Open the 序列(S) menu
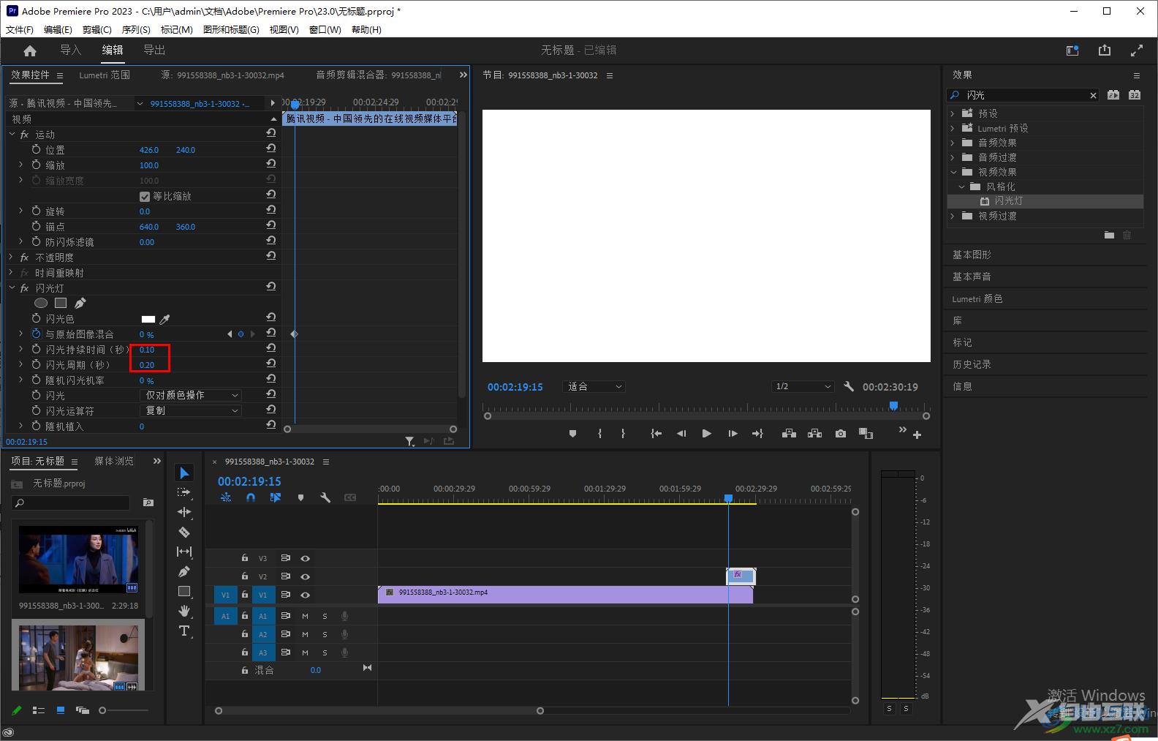 point(136,30)
